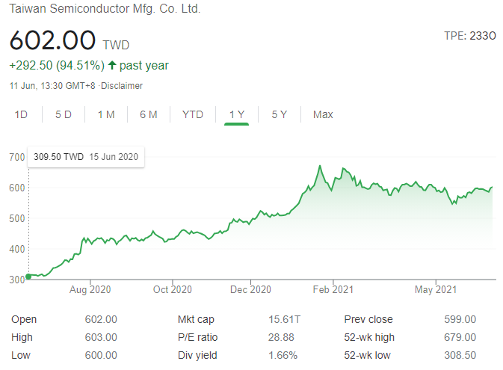Viewport: 503px width, 370px height.
Task: Select the 1 Y range tab
Action: (237, 114)
